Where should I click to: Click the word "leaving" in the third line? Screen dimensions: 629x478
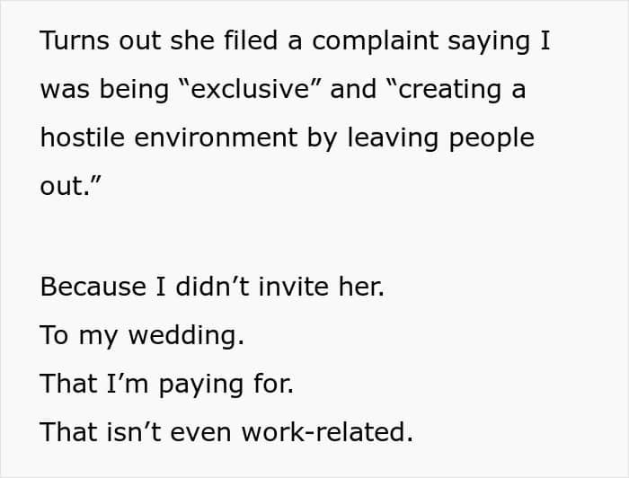[393, 139]
